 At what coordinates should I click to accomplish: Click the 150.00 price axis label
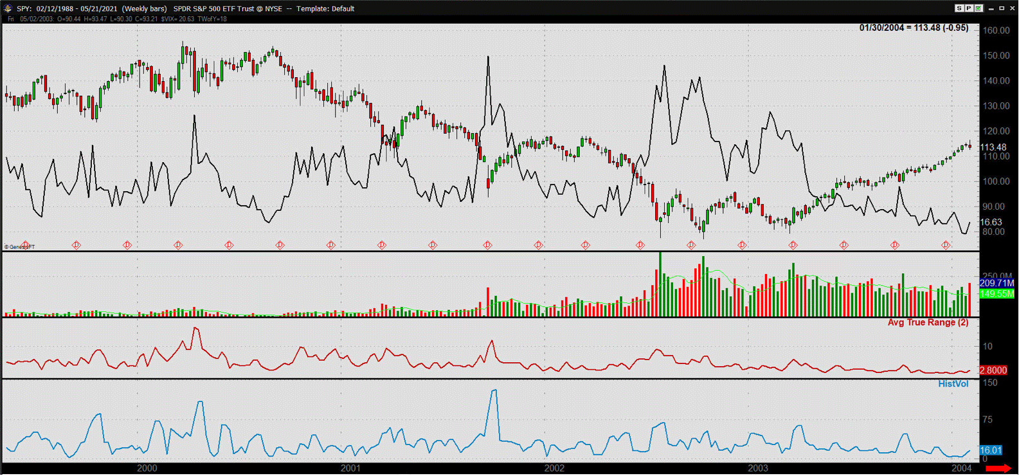[x=996, y=55]
